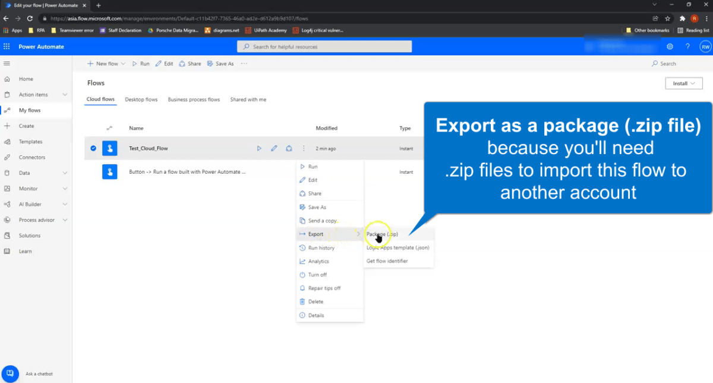Open Create in sidebar
This screenshot has height=383, width=713.
coord(26,126)
